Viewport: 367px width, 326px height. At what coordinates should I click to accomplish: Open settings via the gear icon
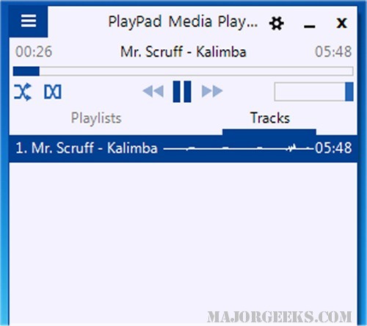pyautogui.click(x=276, y=23)
